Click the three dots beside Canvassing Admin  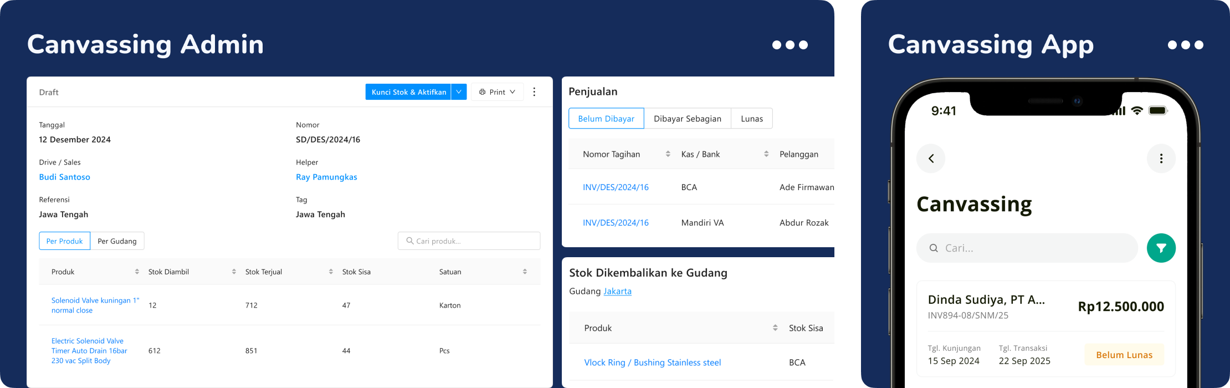pos(790,45)
